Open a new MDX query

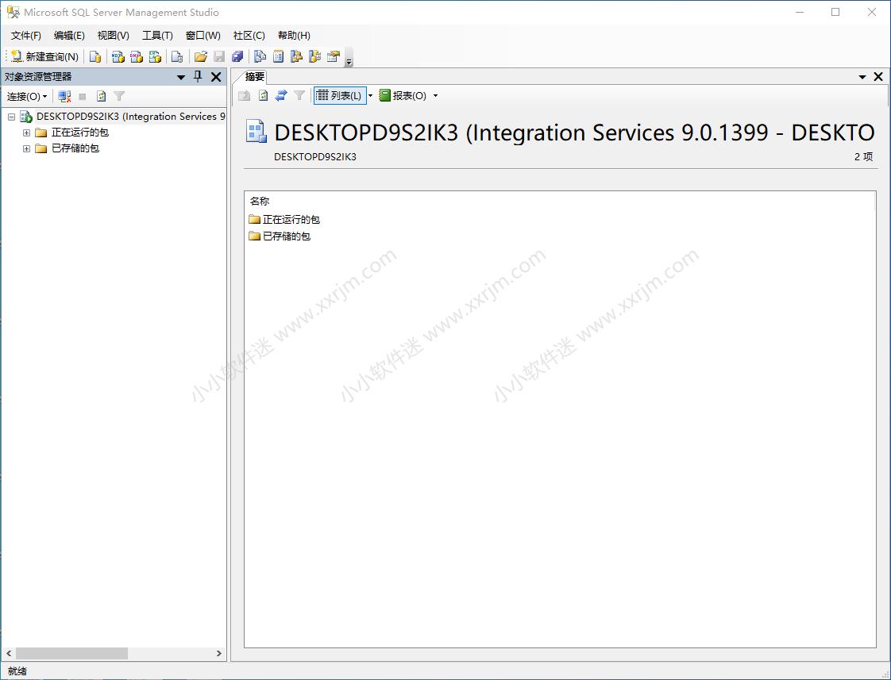[118, 56]
